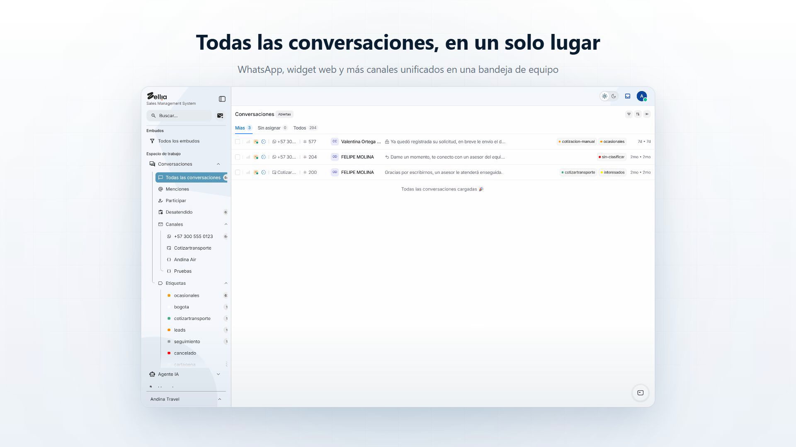
Task: Click the new message envelope icon
Action: point(220,115)
